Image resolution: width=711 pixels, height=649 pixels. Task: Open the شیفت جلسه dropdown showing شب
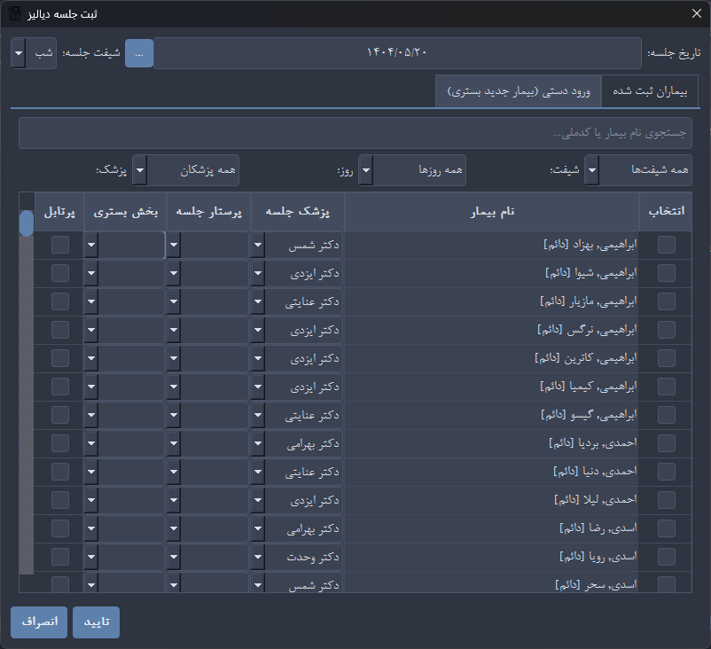click(34, 53)
